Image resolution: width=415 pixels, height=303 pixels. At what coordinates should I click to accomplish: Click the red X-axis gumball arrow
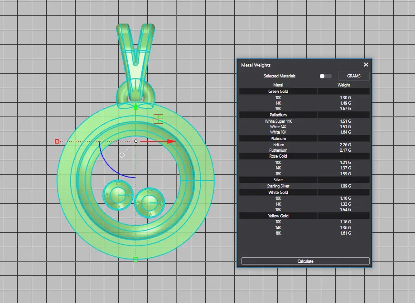click(x=171, y=141)
